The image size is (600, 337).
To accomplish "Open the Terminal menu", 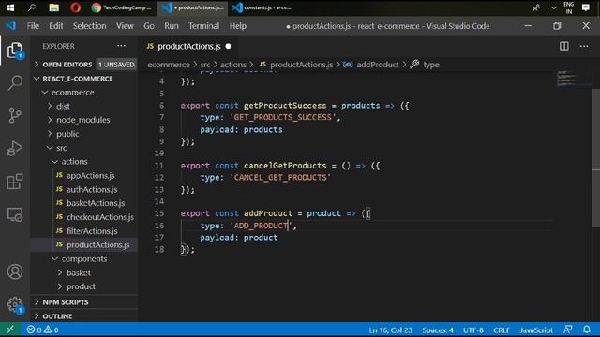I will tap(203, 26).
